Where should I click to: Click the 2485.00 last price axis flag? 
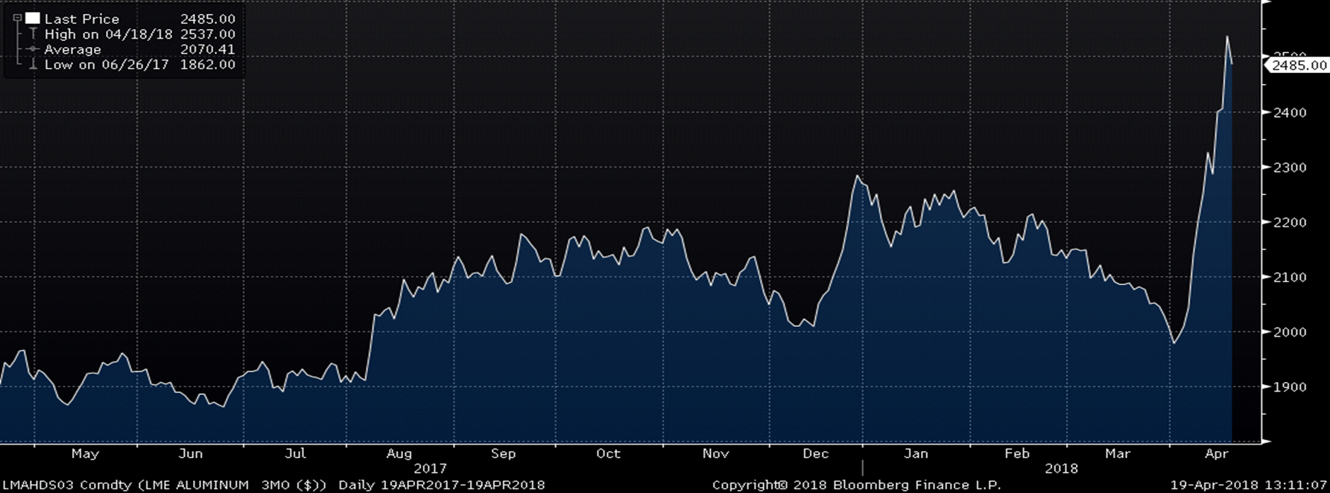1299,66
